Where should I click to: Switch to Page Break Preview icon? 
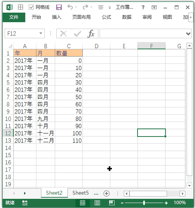point(112,203)
